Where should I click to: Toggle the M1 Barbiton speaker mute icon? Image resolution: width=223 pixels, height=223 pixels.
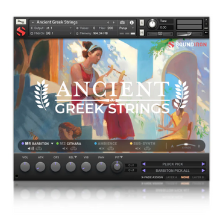(31, 149)
